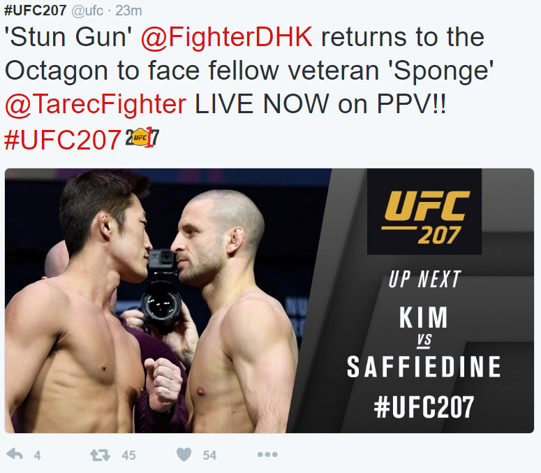541x473 pixels.
Task: Click the gold UFC 207 logo in the image
Action: [425, 217]
